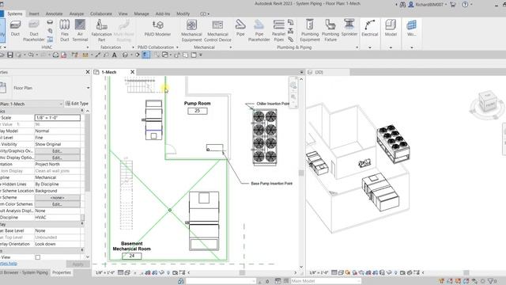
Task: Select the Pipe tool
Action: click(x=240, y=28)
